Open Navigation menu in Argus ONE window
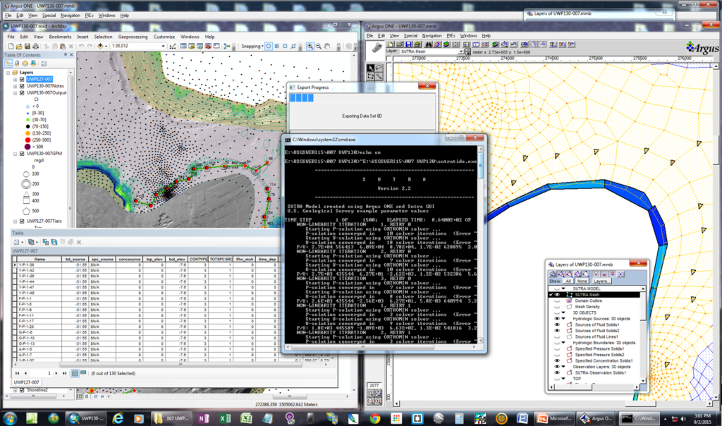722x426 pixels. click(432, 35)
